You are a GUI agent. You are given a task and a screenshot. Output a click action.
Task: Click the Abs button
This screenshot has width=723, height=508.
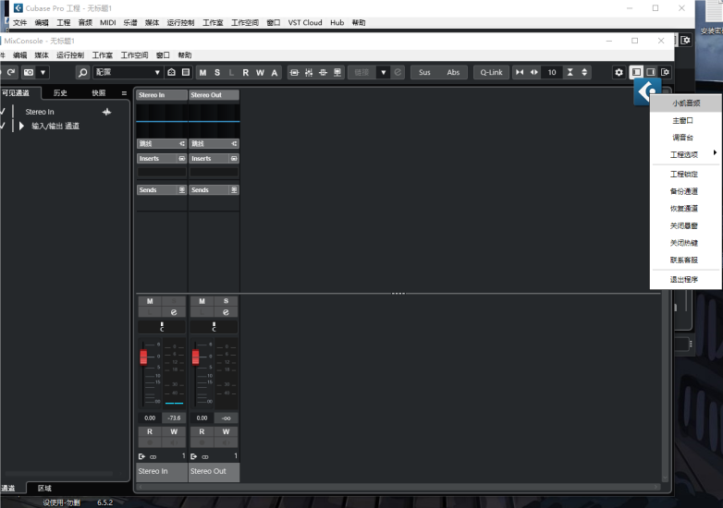(x=453, y=72)
